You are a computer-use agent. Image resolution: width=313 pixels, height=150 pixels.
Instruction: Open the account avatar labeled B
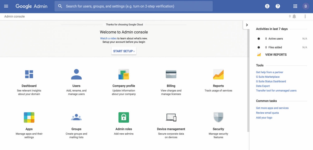(305, 6)
